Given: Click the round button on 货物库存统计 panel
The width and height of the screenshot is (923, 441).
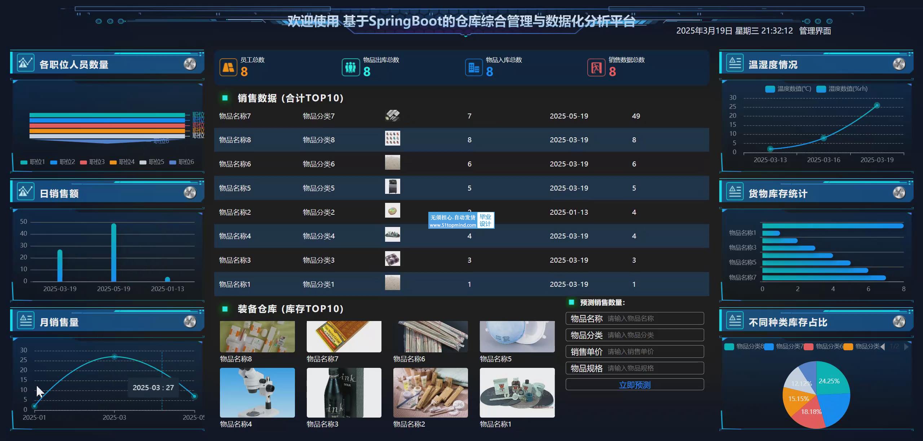Looking at the screenshot, I should [x=899, y=193].
